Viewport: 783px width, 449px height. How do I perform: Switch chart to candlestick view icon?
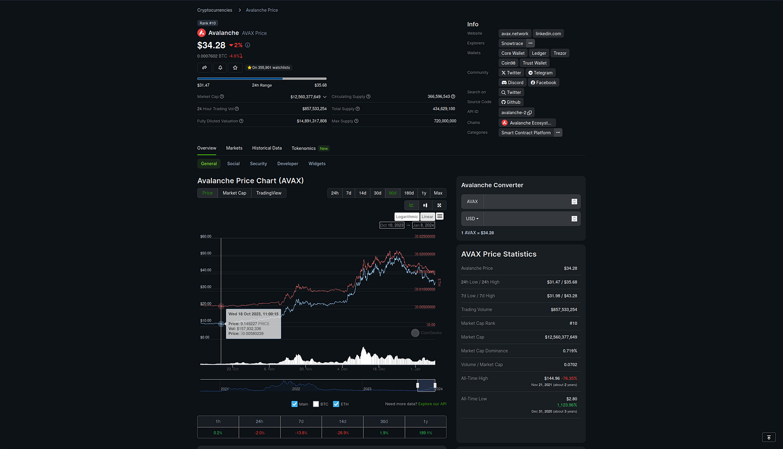point(425,205)
